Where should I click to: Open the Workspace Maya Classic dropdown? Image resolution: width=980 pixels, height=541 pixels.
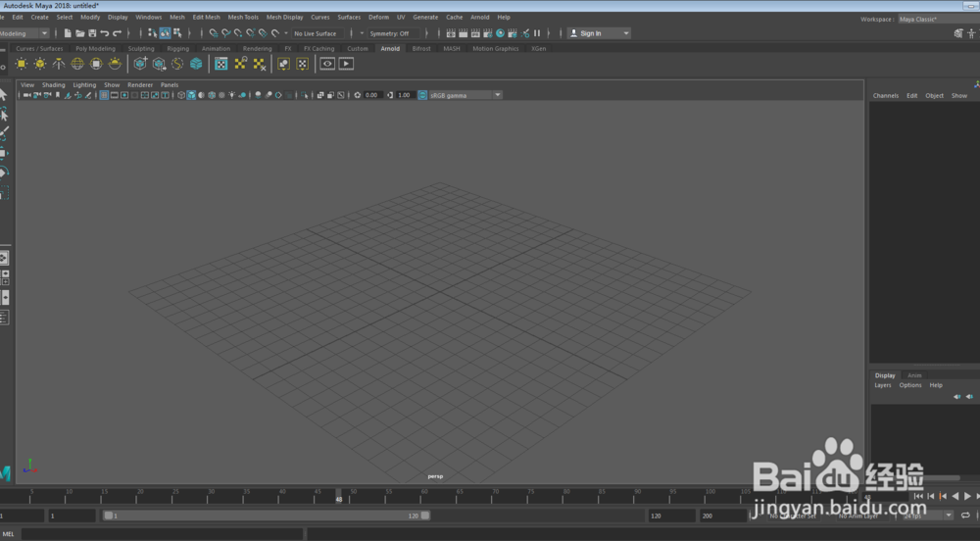click(x=938, y=20)
